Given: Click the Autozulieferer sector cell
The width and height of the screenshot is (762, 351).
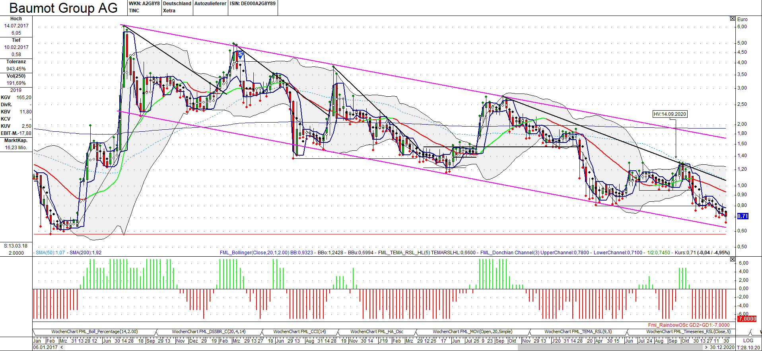Looking at the screenshot, I should (x=210, y=4).
